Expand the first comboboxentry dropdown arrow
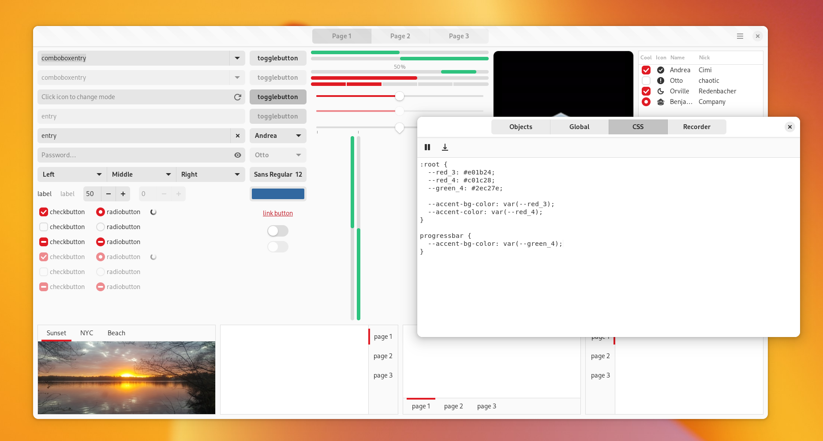 (x=237, y=58)
